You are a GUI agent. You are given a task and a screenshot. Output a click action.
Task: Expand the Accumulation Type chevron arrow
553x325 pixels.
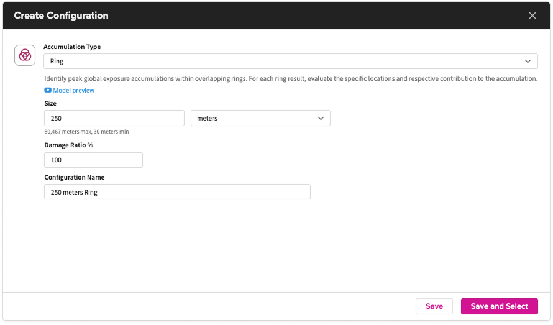[528, 61]
